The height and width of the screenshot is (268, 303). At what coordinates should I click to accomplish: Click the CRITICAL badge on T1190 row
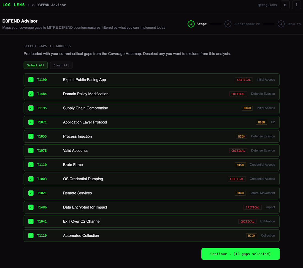(244, 80)
